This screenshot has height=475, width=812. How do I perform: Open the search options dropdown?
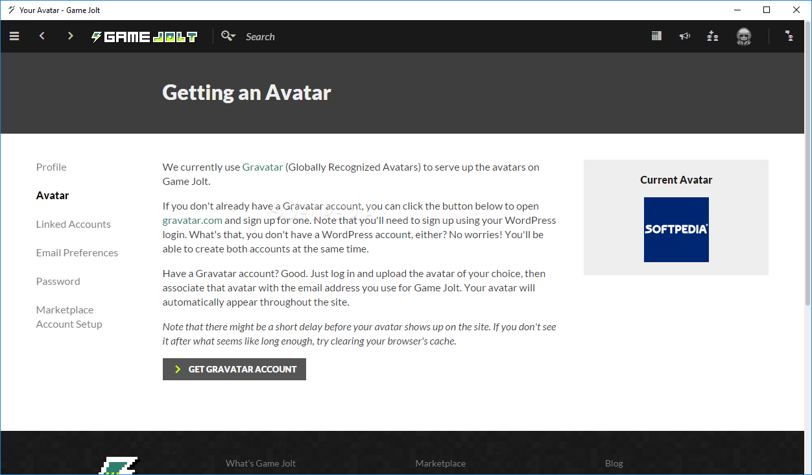click(228, 36)
